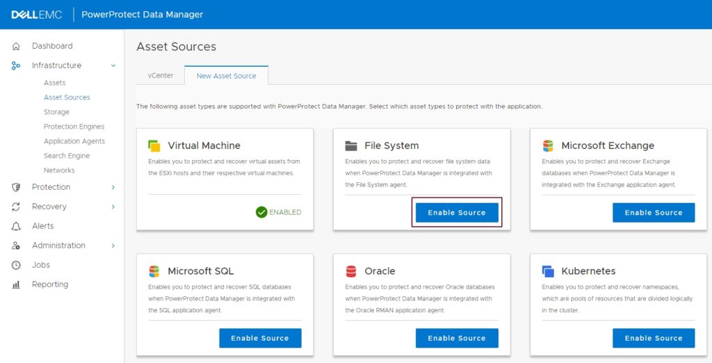
Task: Click the Infrastructure menu label
Action: 56,65
